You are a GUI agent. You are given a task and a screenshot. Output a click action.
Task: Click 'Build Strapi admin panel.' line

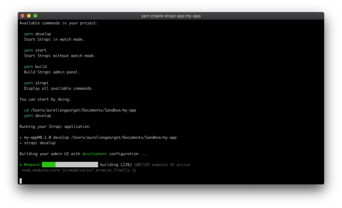point(52,72)
